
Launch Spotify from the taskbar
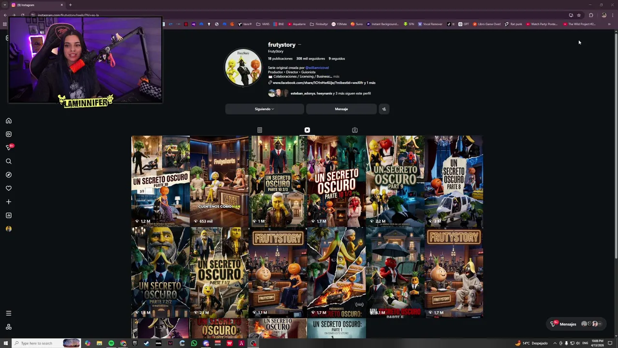[111, 343]
